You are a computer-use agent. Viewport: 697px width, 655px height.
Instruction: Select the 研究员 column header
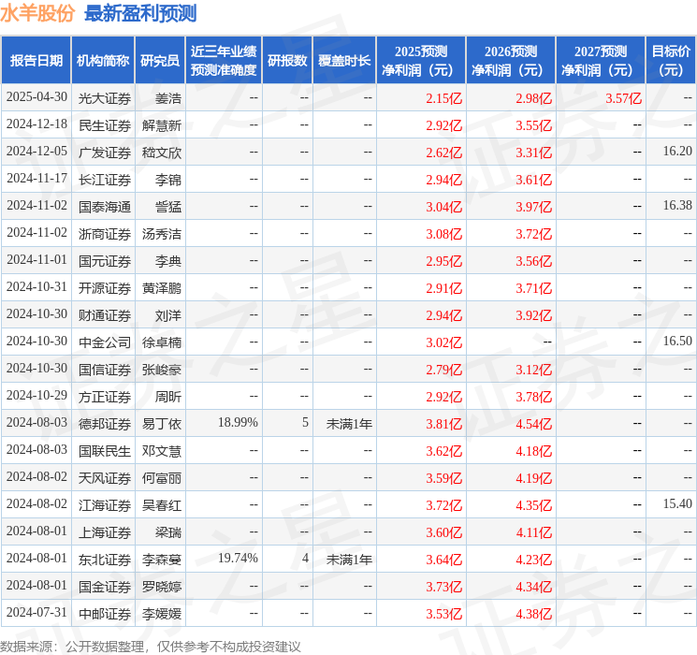point(160,61)
